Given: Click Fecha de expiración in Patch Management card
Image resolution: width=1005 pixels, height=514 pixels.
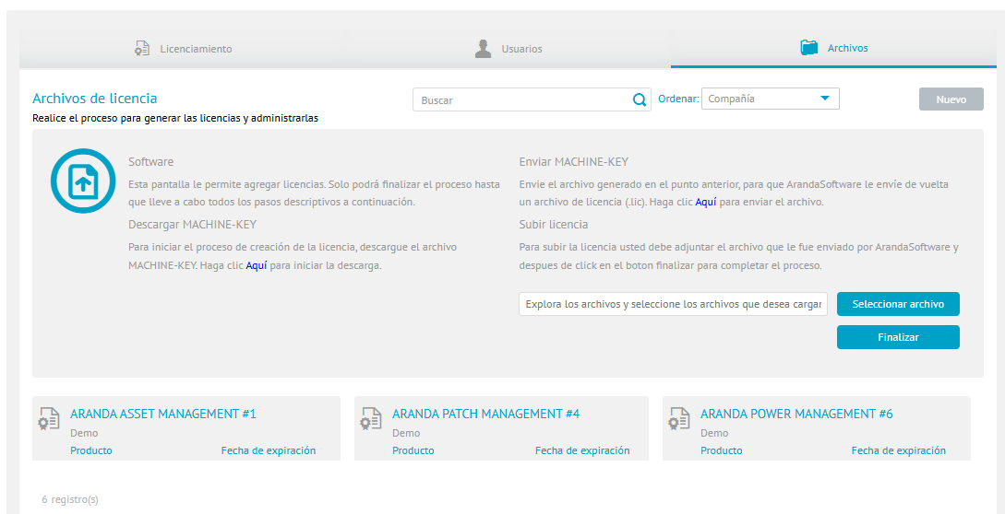Looking at the screenshot, I should (x=582, y=450).
